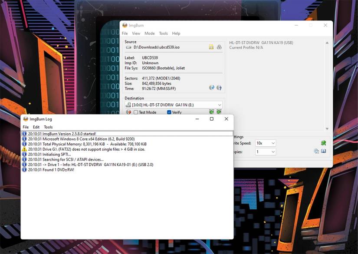Image resolution: width=358 pixels, height=254 pixels.
Task: Enable the Test Mode checkbox
Action: pos(136,112)
